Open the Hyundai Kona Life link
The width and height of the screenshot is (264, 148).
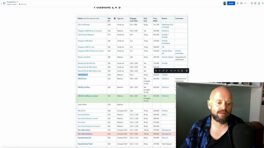84,138
